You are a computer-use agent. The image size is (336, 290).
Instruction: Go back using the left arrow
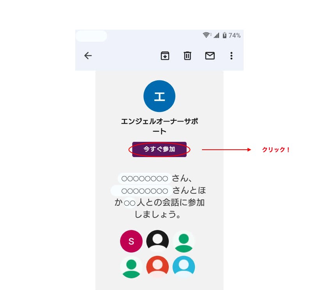pos(88,56)
